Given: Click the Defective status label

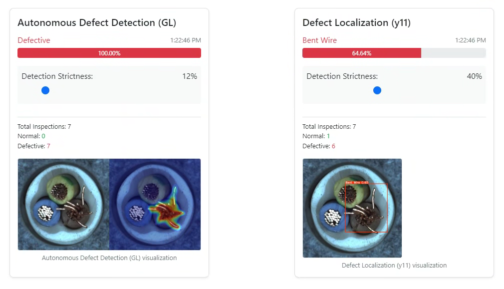Looking at the screenshot, I should click(x=34, y=40).
